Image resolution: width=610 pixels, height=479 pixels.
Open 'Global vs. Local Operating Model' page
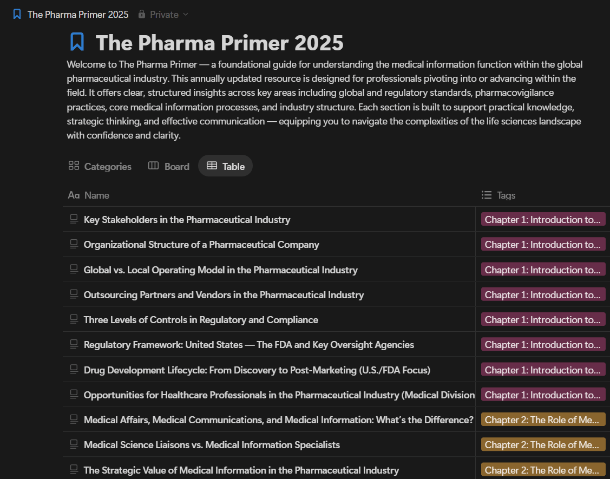[220, 270]
